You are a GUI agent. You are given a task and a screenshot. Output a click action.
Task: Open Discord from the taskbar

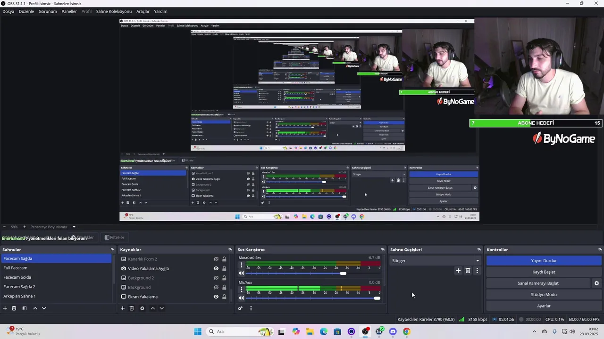pyautogui.click(x=393, y=331)
